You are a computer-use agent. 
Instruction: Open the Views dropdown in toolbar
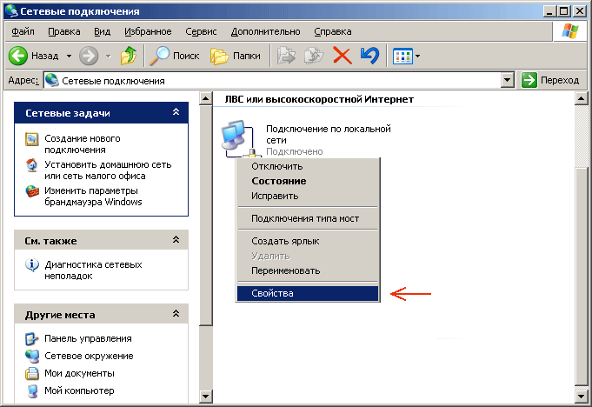[x=406, y=56]
